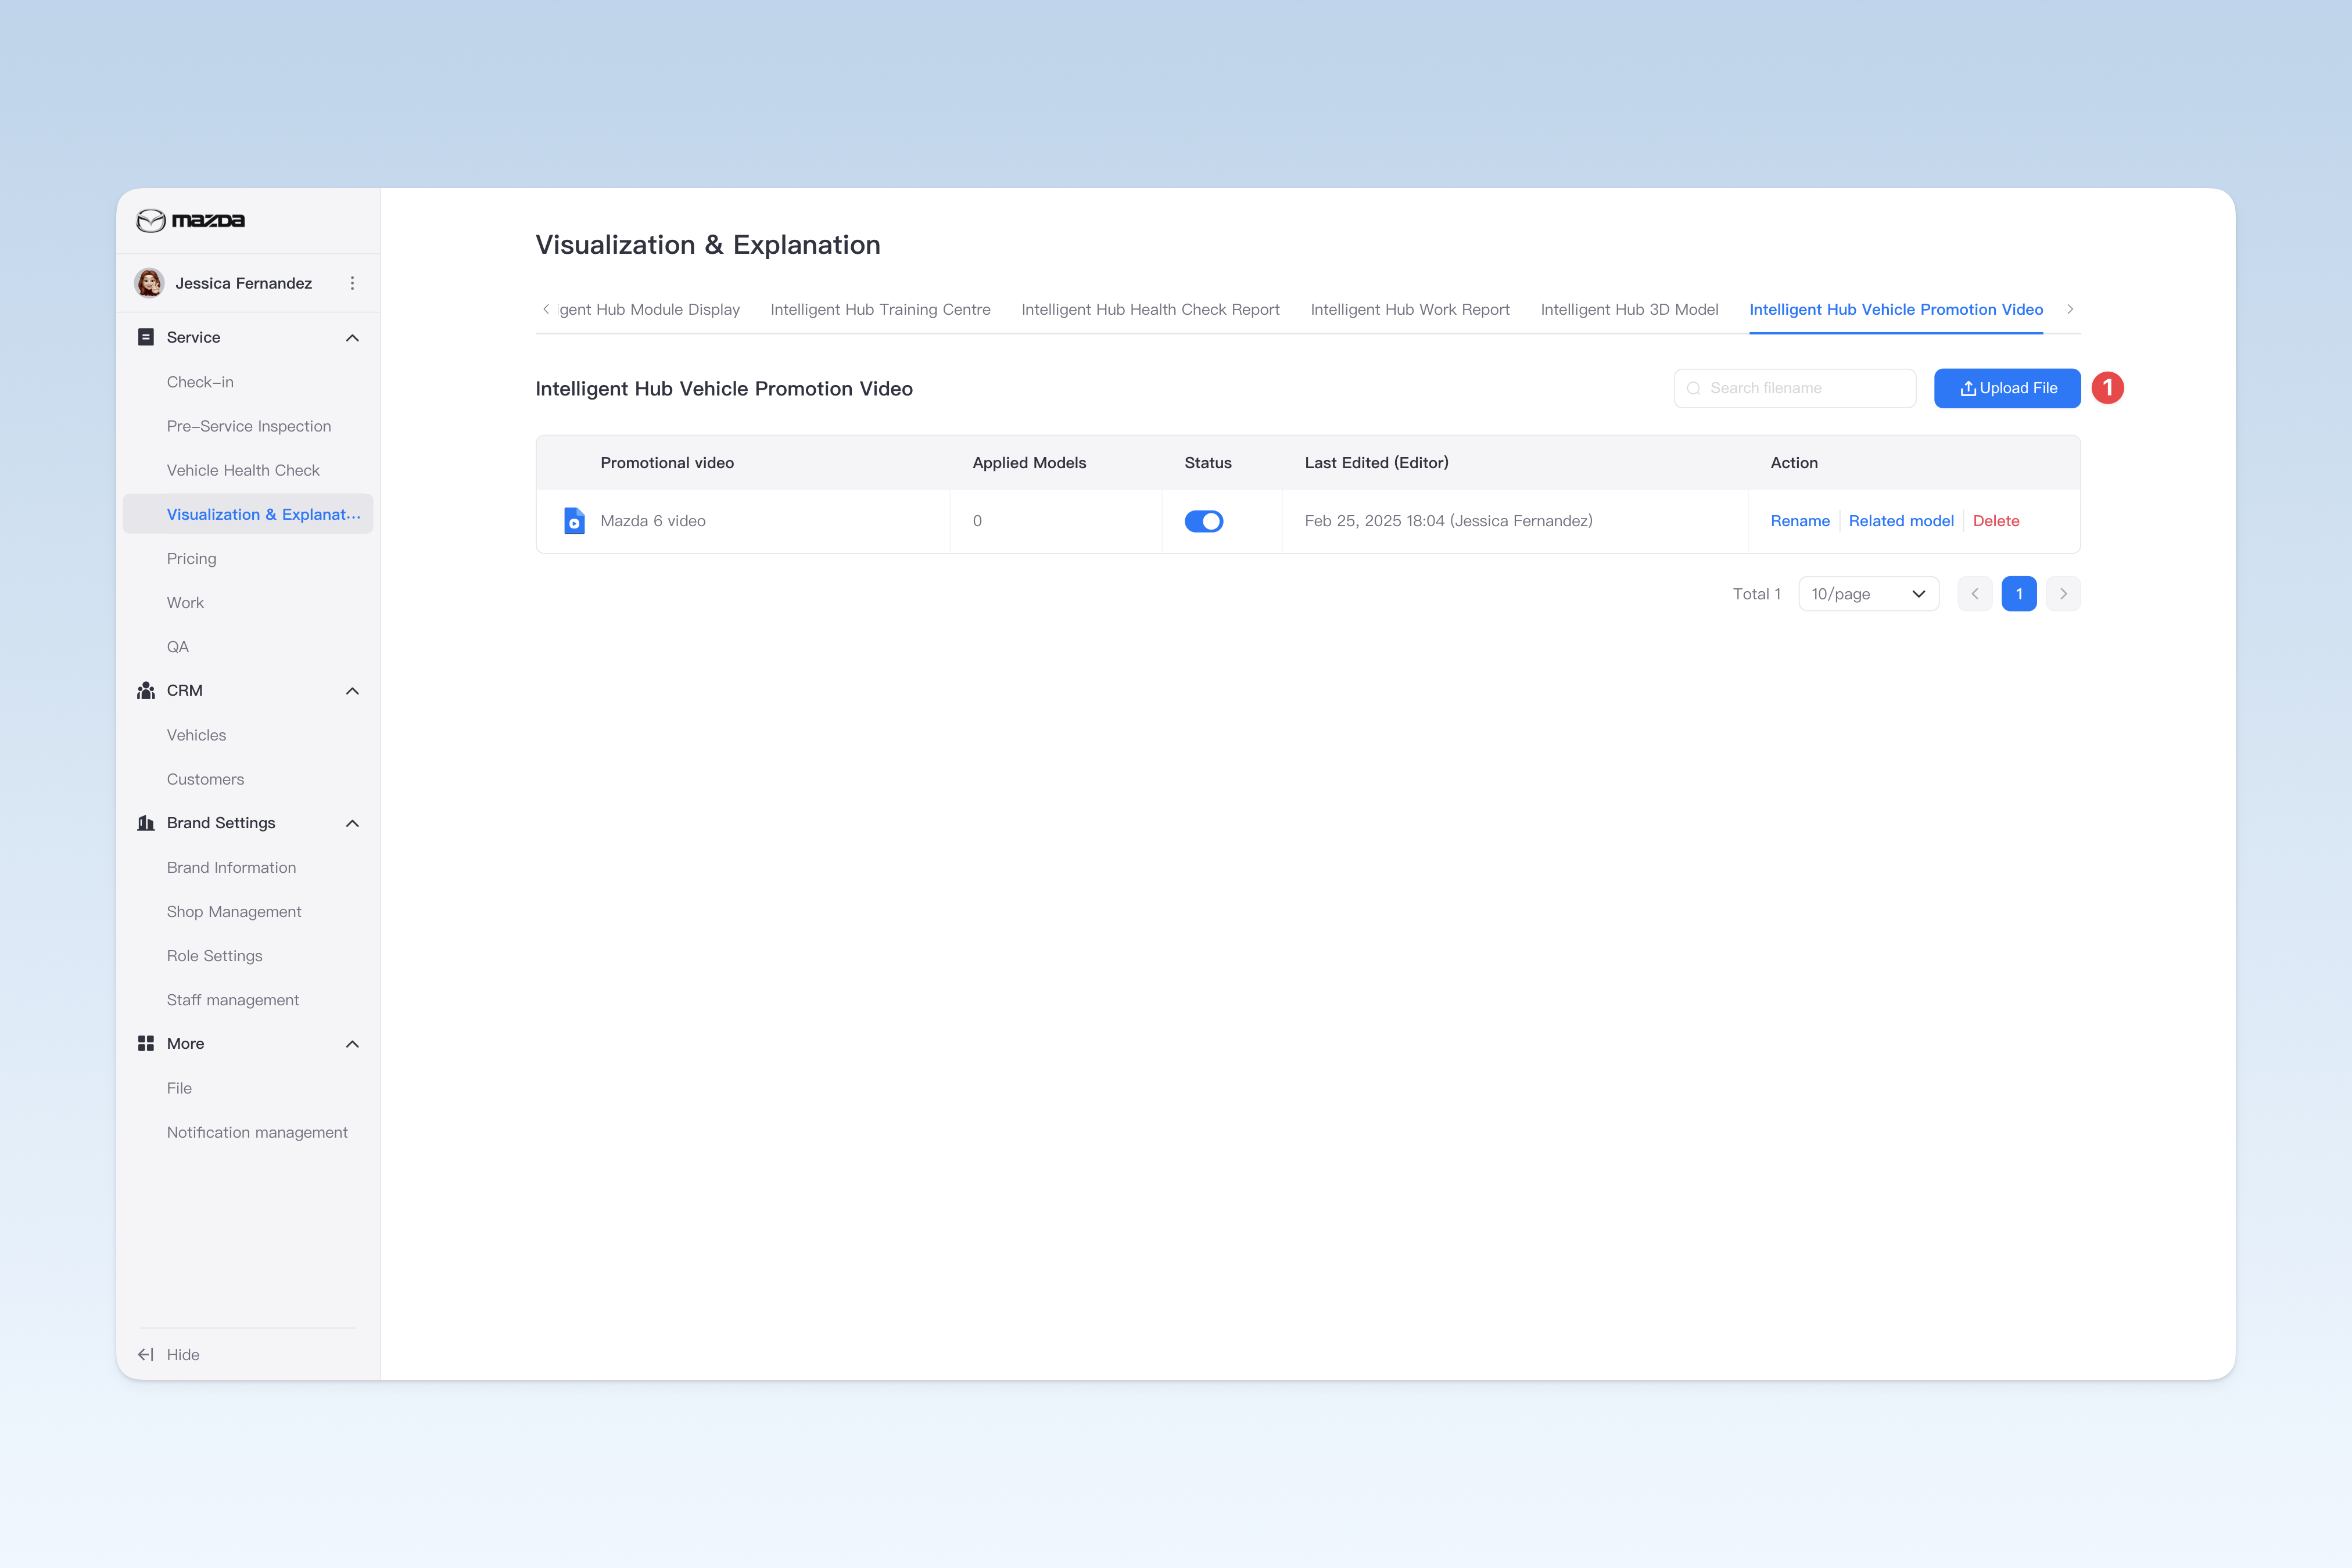The height and width of the screenshot is (1568, 2352).
Task: Click the Brand Settings building icon
Action: [146, 823]
